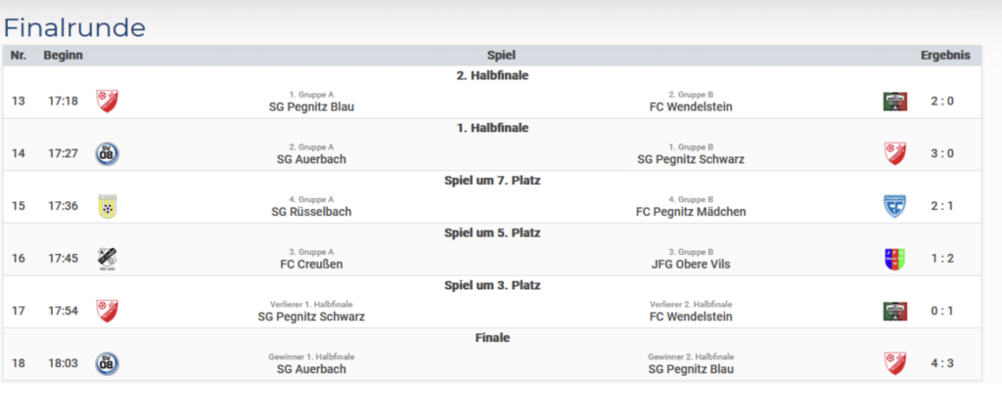
Task: Click SG Pegnitz Schwarz crest in match 14
Action: (x=894, y=153)
